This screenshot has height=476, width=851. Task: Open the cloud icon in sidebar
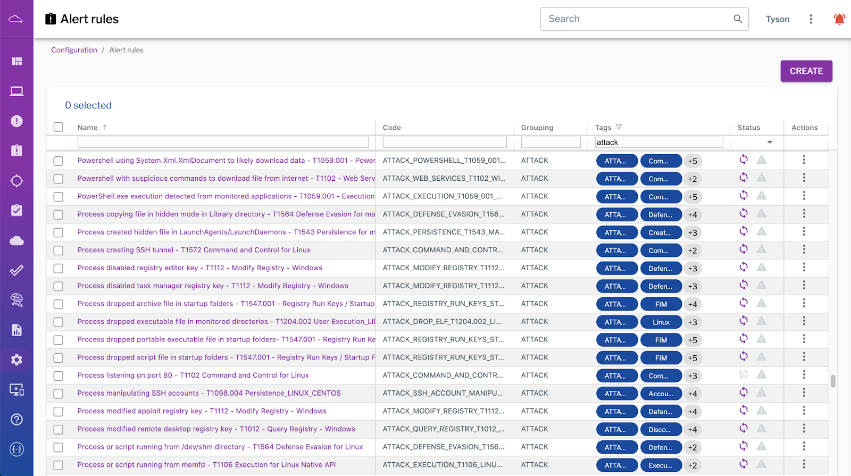click(16, 240)
